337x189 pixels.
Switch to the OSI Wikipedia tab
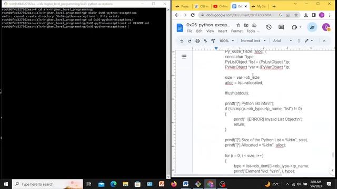click(x=202, y=6)
